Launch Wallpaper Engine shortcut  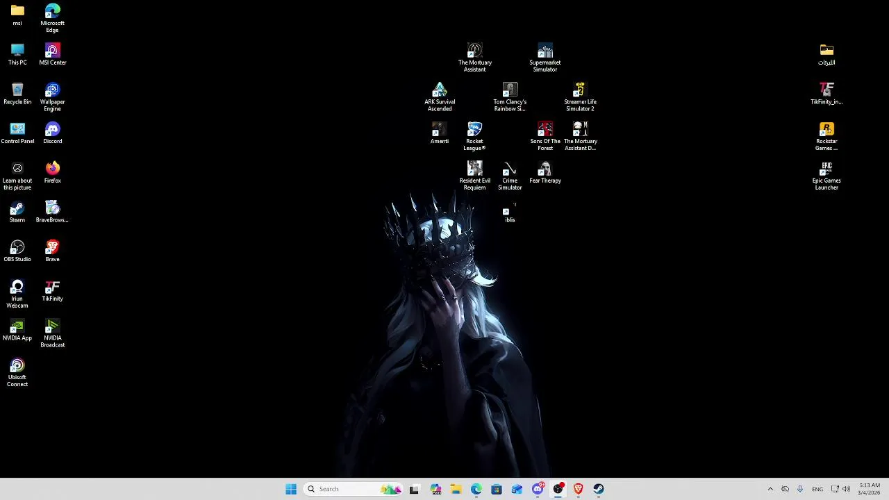coord(52,97)
